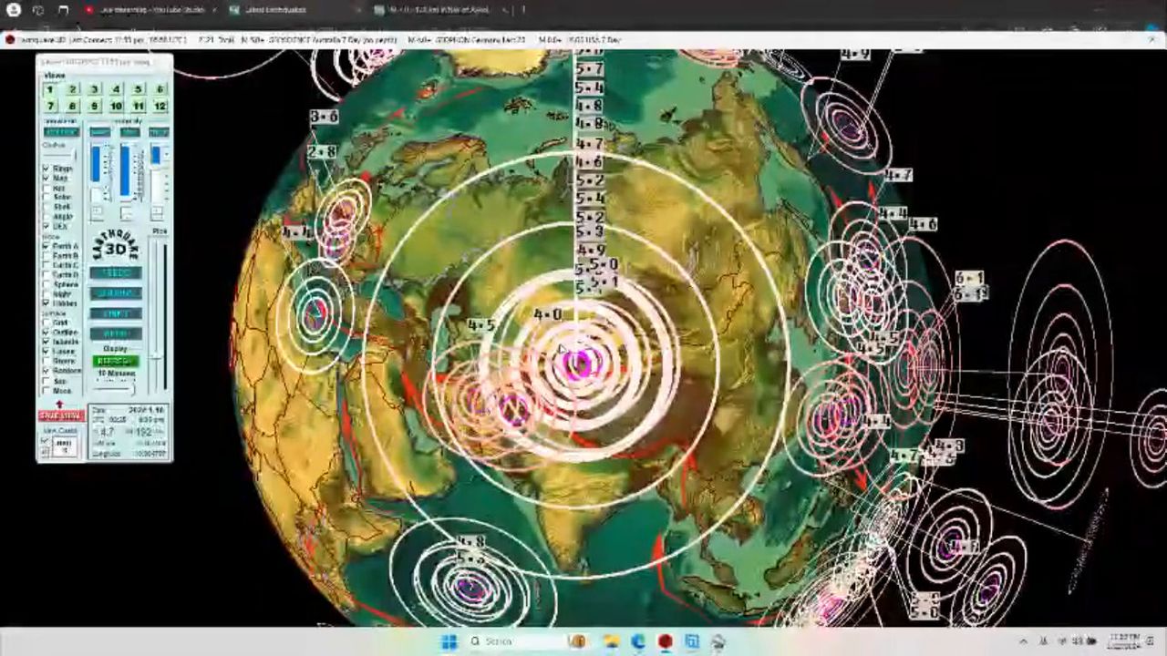Open the red Earthquake 3D taskbar app

click(x=666, y=642)
